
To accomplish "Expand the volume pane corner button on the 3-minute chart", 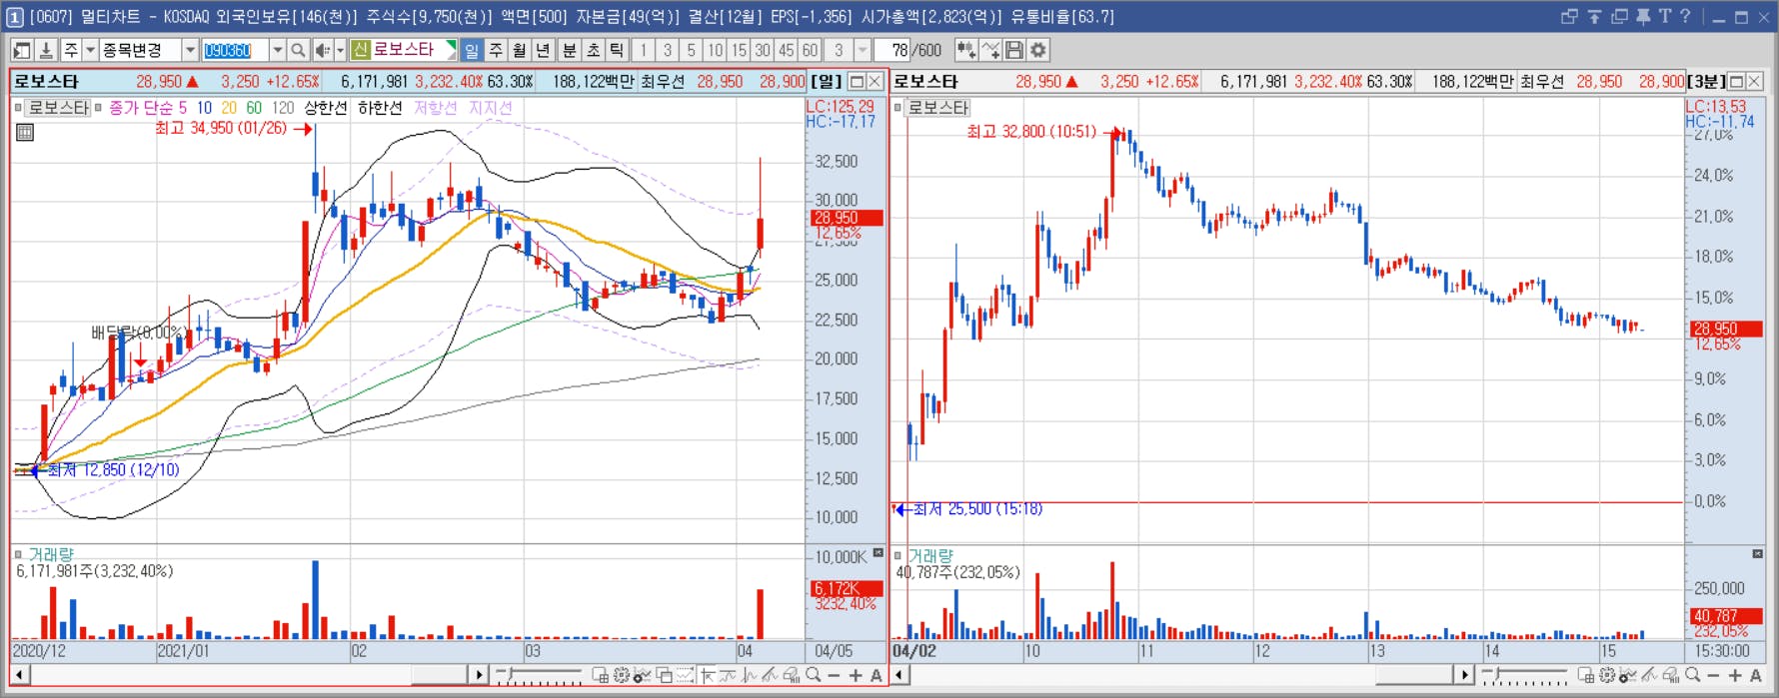I will coord(1758,553).
